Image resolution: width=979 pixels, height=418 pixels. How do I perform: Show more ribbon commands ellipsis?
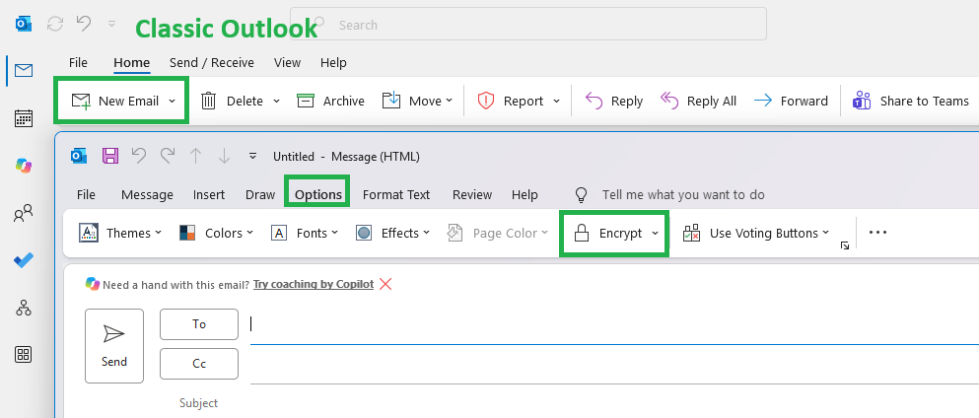[877, 232]
